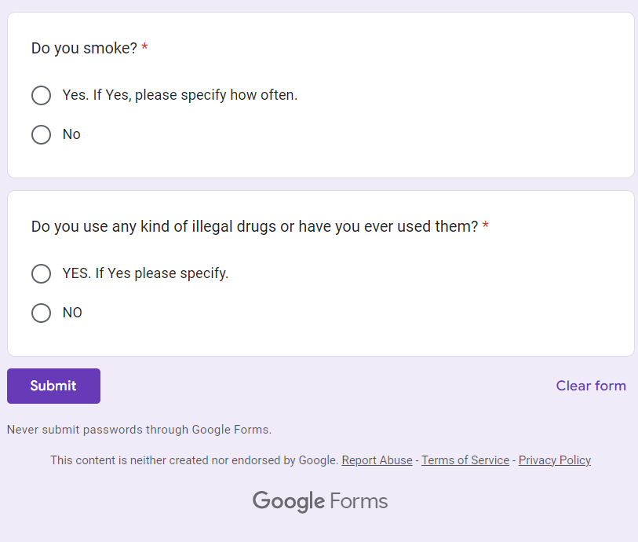Open the Terms of Service link
Screen dimensions: 638x542
465,460
